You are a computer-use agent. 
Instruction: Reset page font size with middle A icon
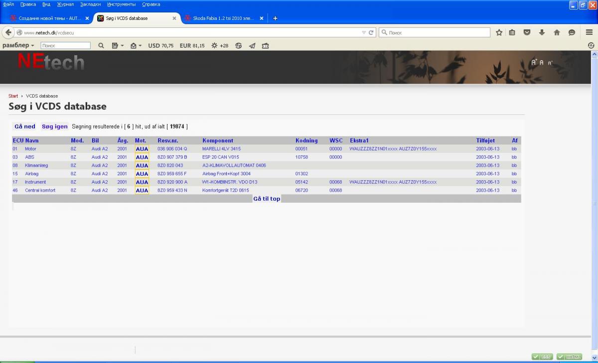pyautogui.click(x=542, y=63)
